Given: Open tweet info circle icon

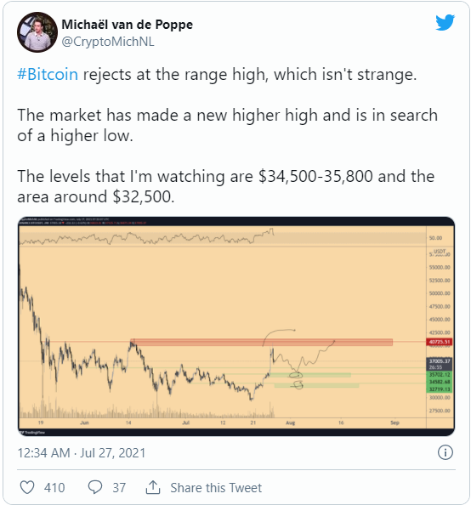Looking at the screenshot, I should 445,452.
